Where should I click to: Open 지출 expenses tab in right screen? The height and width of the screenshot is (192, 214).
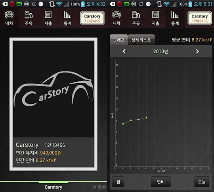[x=155, y=18]
